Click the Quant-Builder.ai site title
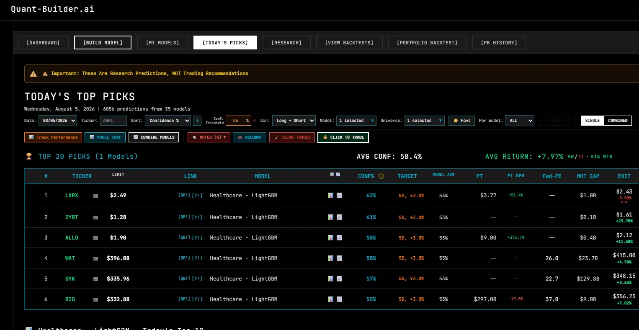Image resolution: width=639 pixels, height=330 pixels. [x=52, y=9]
